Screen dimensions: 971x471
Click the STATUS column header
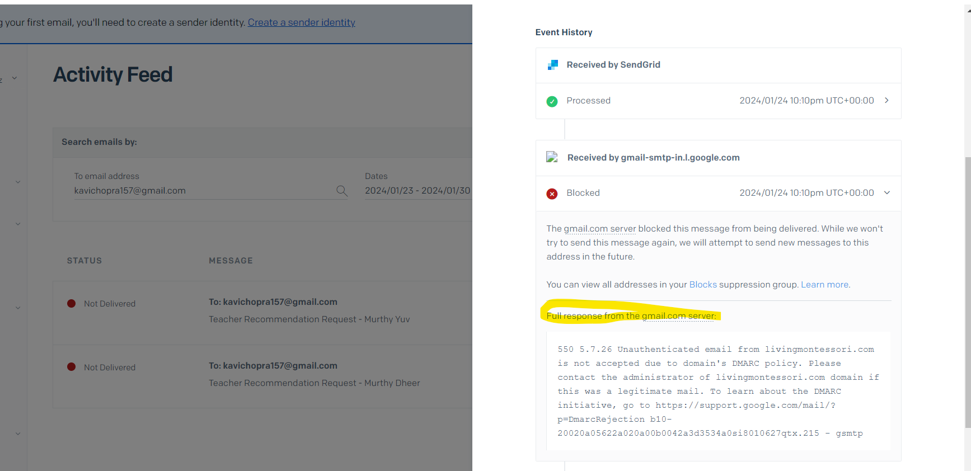(x=85, y=261)
